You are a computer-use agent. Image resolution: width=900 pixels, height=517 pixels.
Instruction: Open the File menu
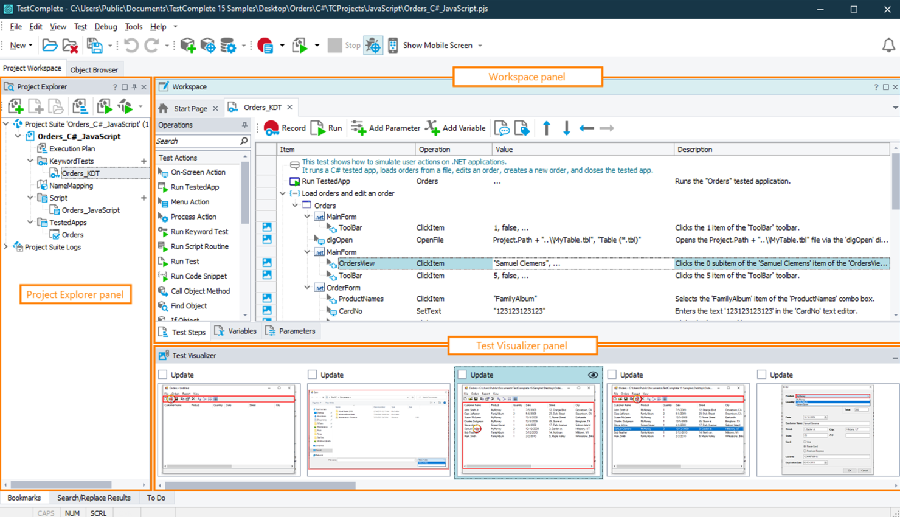16,27
